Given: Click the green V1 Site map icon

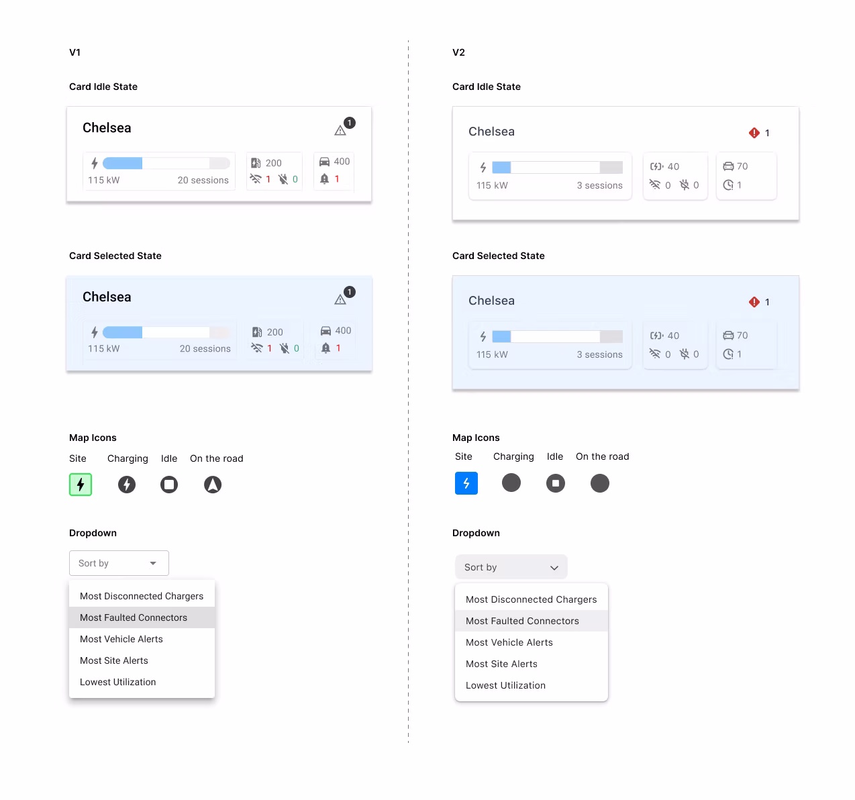Looking at the screenshot, I should [81, 485].
